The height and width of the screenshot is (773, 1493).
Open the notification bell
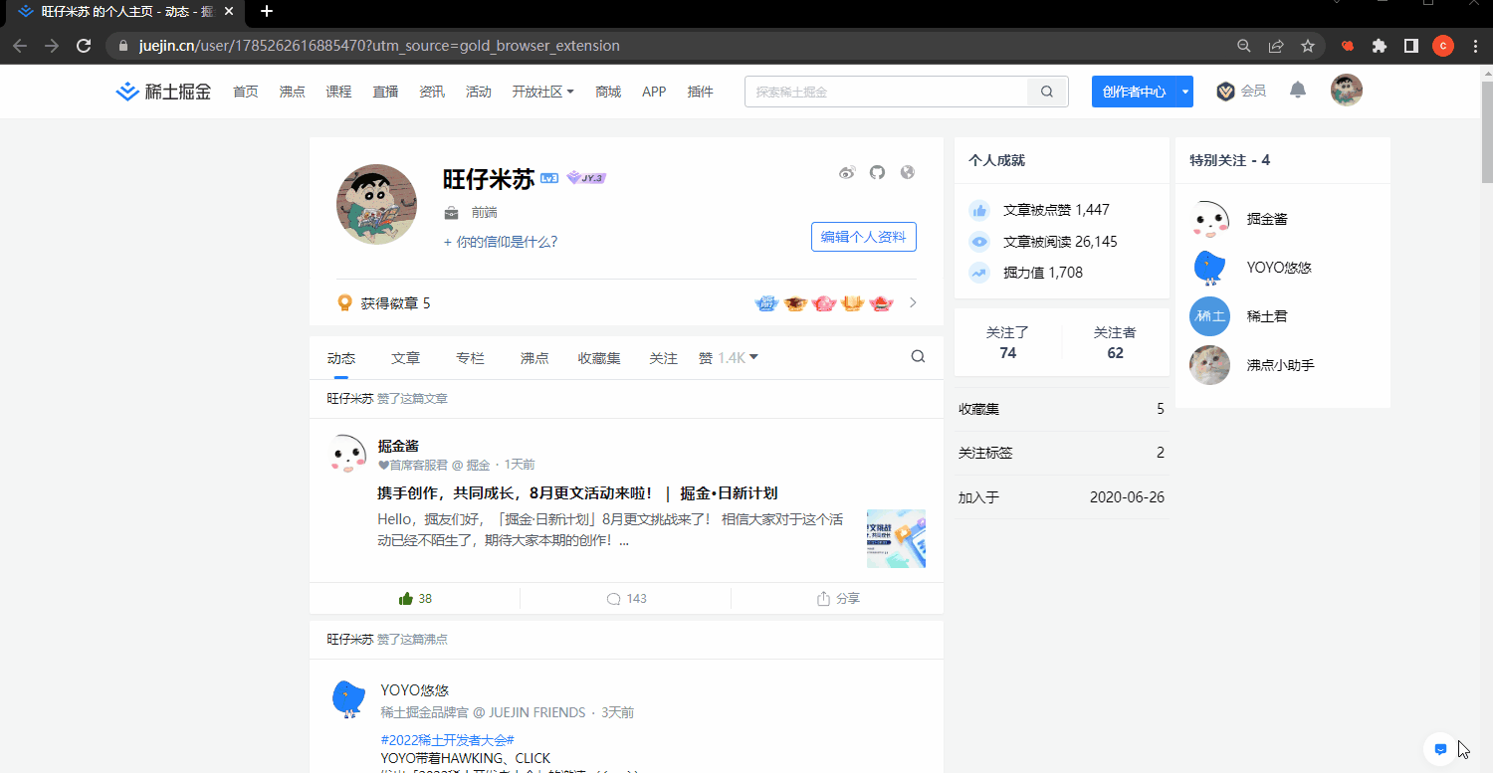[1298, 91]
